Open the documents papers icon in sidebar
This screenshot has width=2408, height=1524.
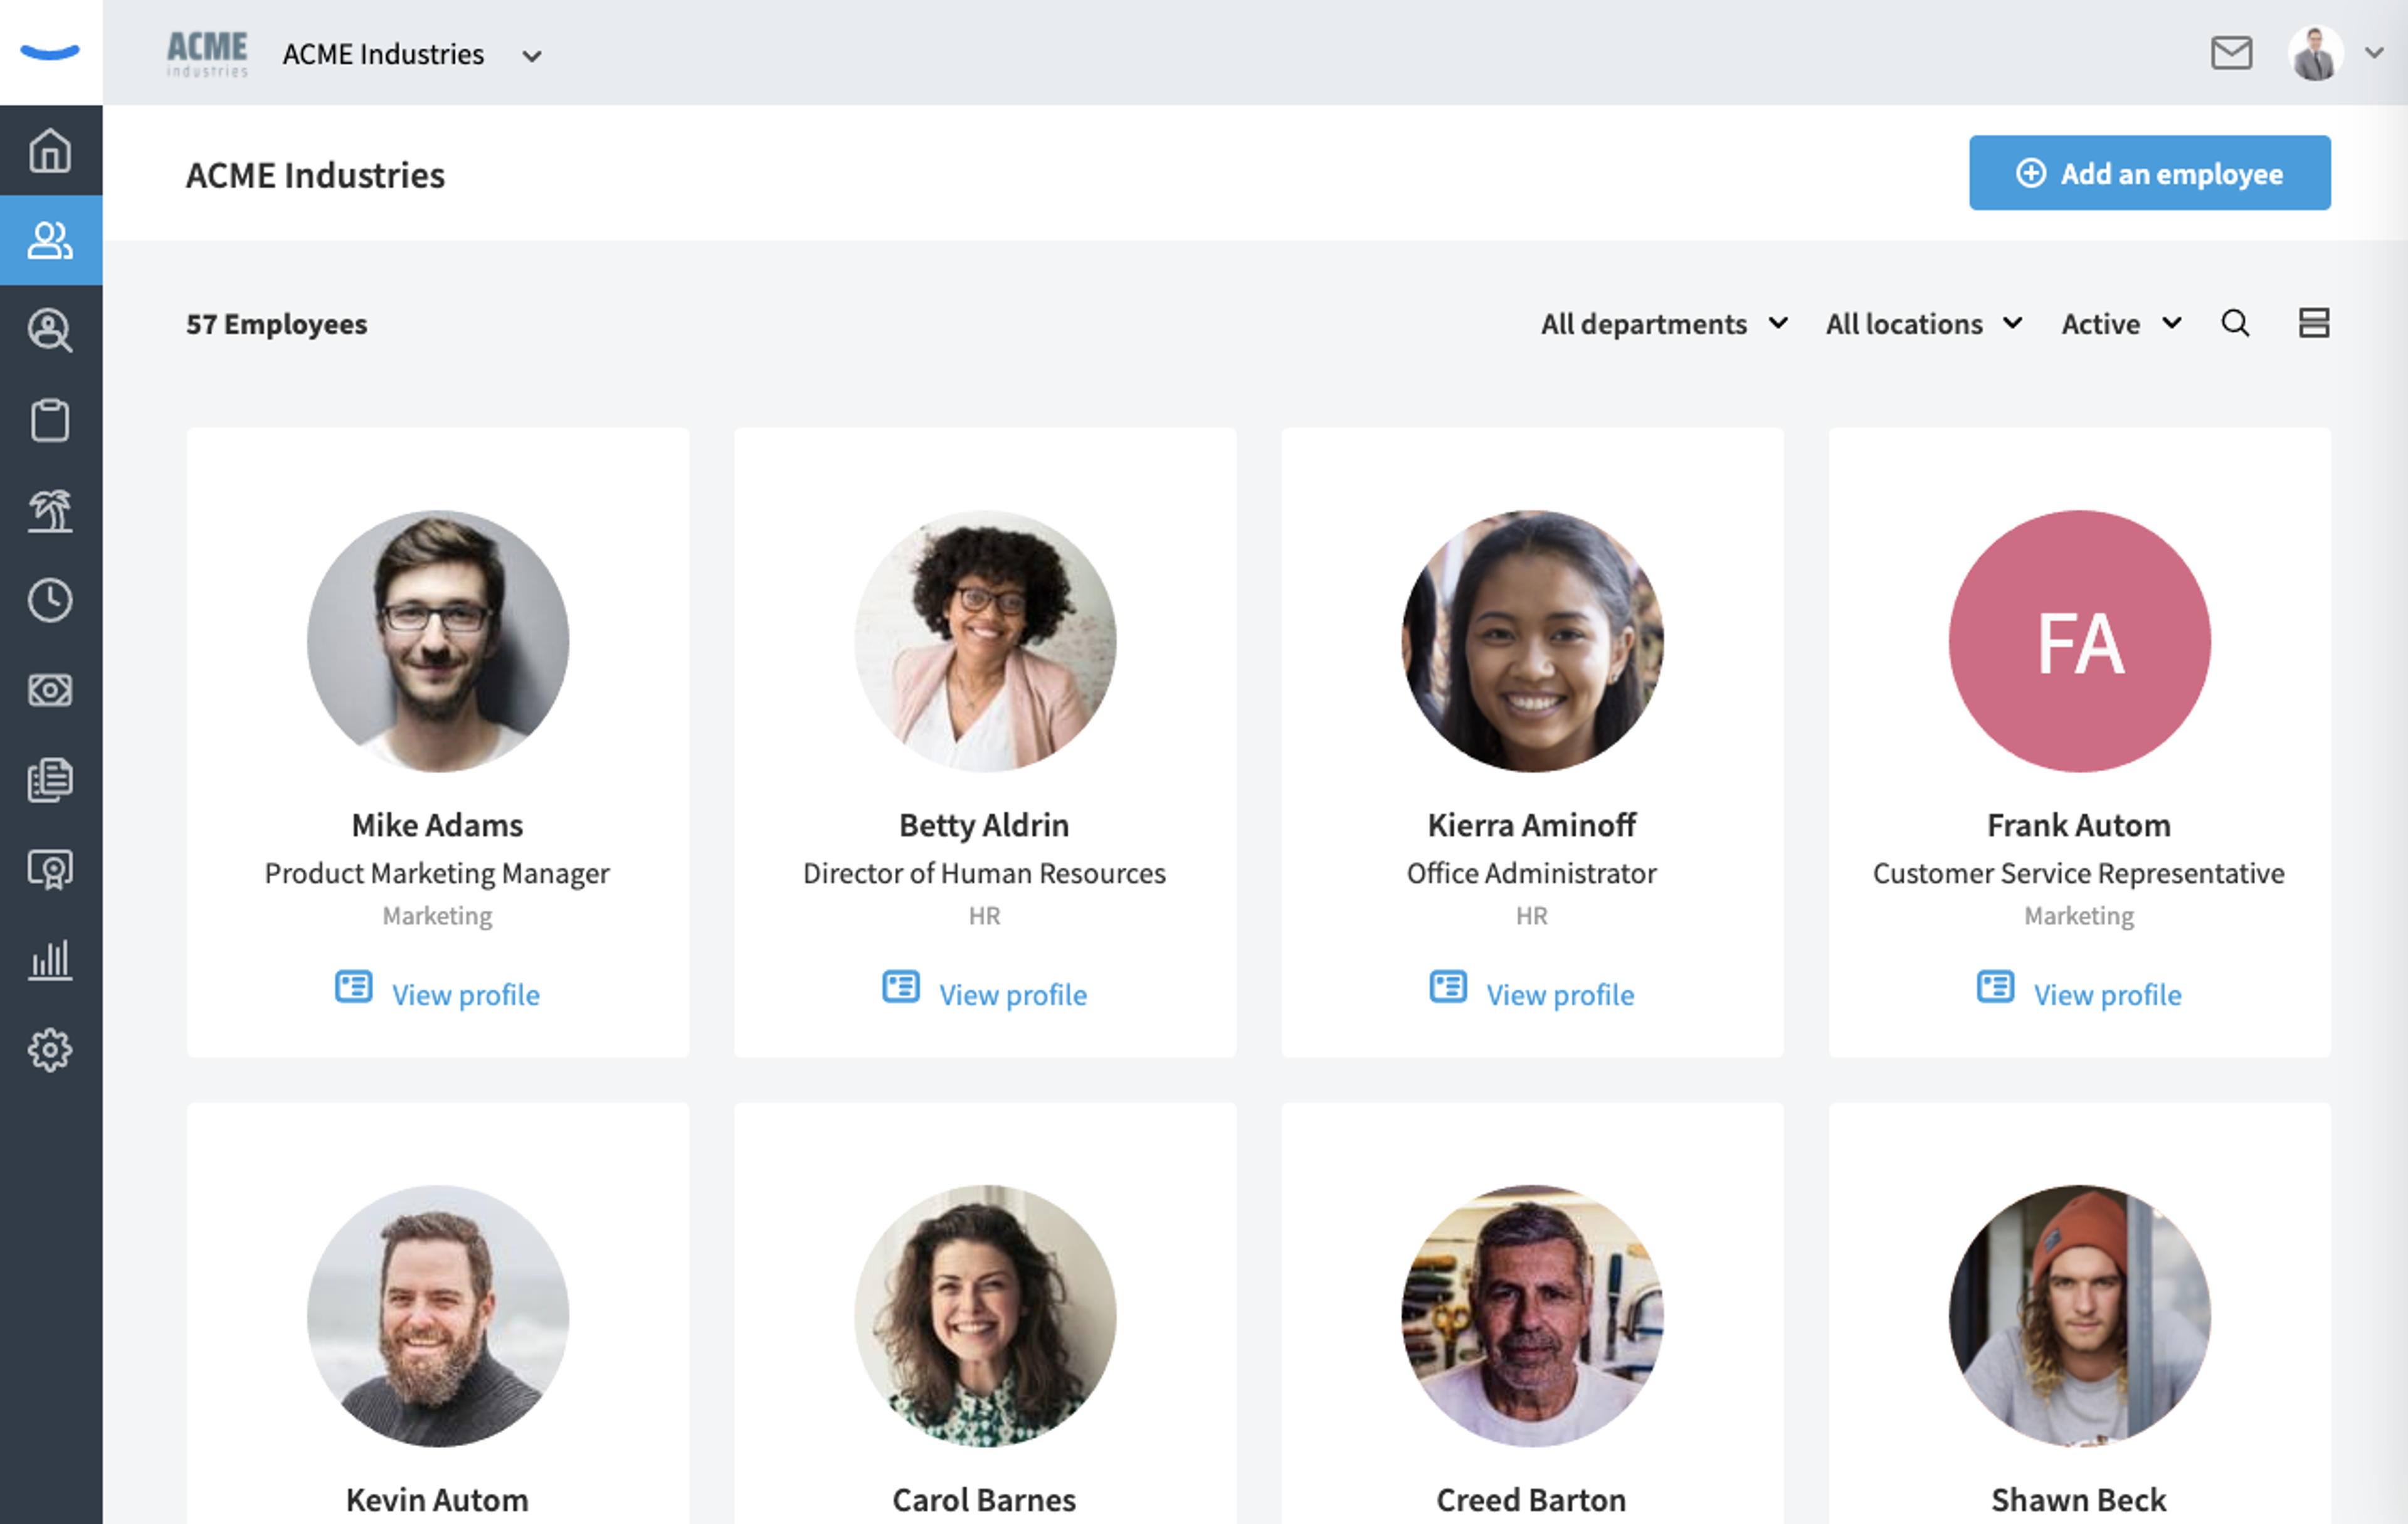50,780
